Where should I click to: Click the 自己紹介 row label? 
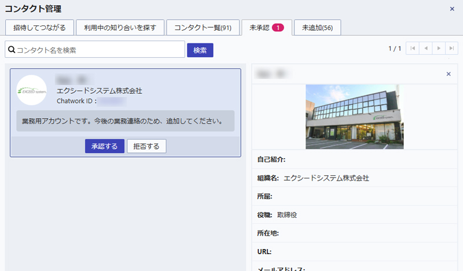[x=271, y=160]
